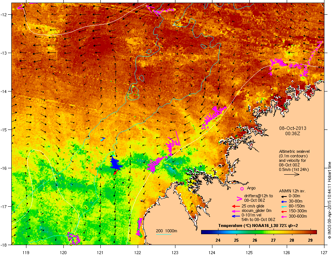This screenshot has width=332, height=256.
Task: Click the colorbar tick label 24
Action: (x=218, y=240)
